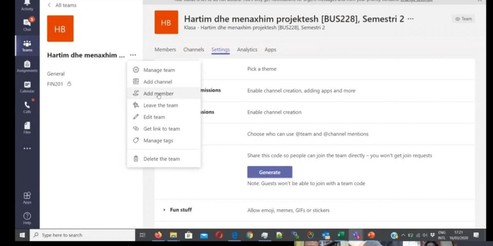Click the Generate team code button
The image size is (493, 246).
pos(270,172)
